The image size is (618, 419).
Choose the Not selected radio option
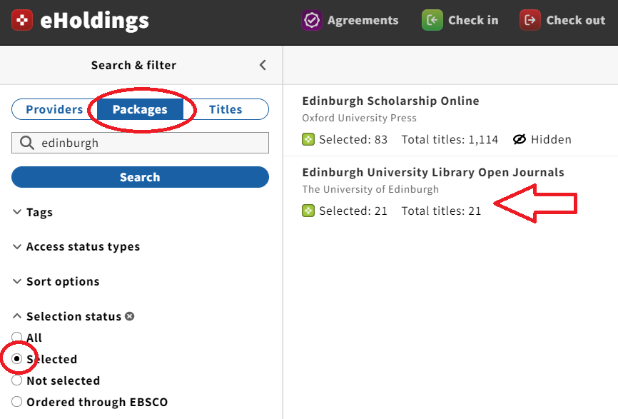pos(16,380)
